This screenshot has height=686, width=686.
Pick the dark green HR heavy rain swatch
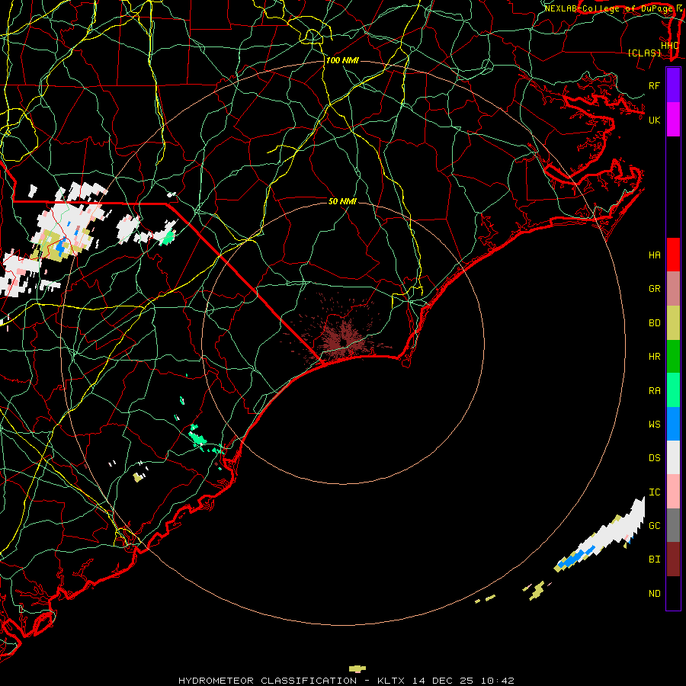673,357
